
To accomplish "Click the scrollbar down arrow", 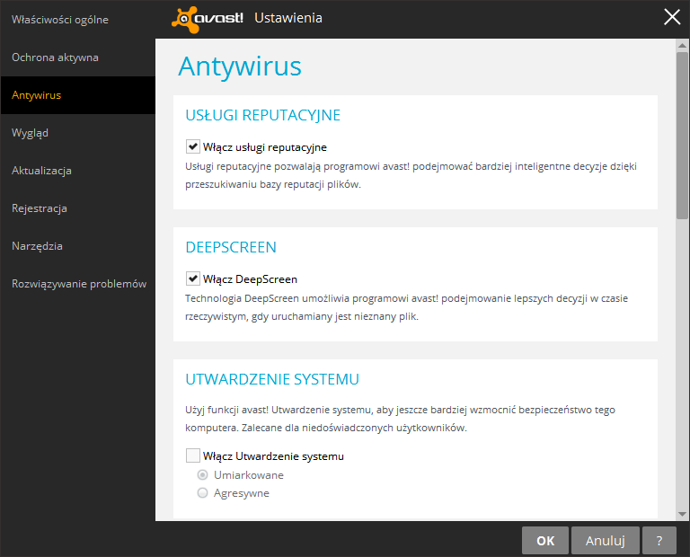I will pos(682,514).
